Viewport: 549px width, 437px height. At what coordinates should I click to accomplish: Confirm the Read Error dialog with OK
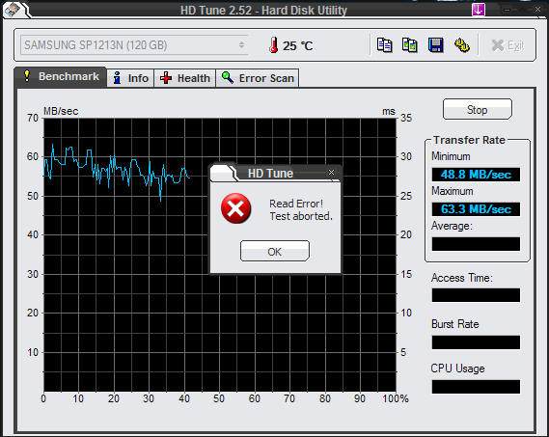tap(275, 251)
